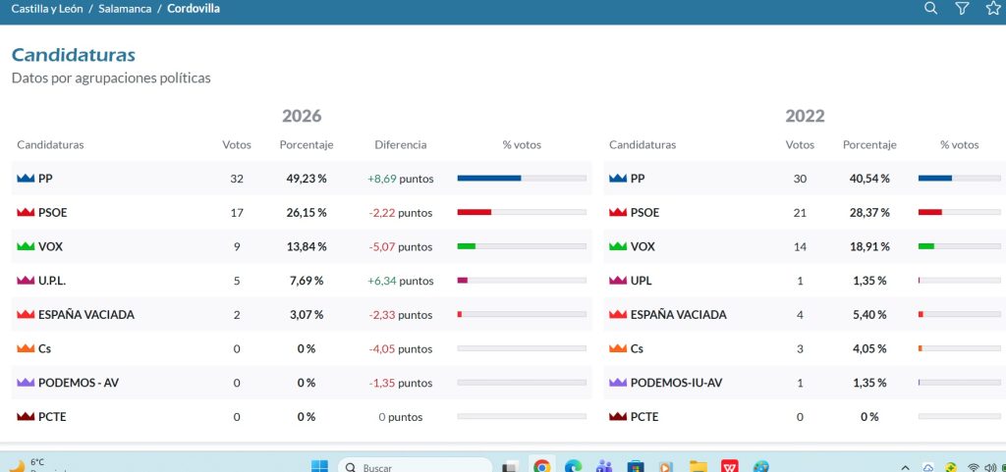This screenshot has height=472, width=1006.
Task: Select ESPAÑA VACIADA in the 2022 table
Action: click(x=679, y=315)
